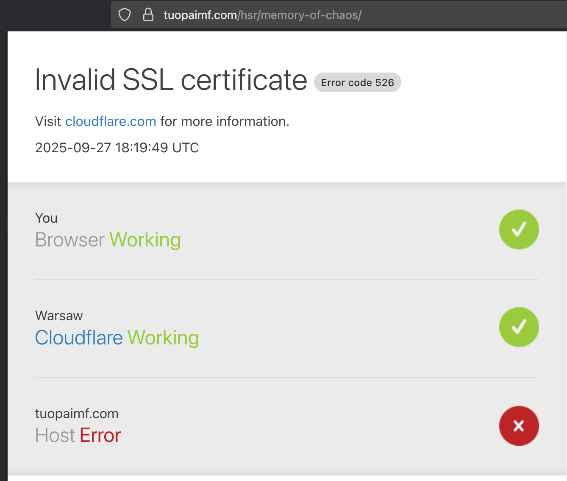Click the green checkmark beside Cloudflare Working

coord(519,327)
